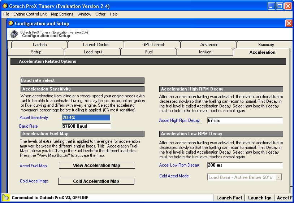Screen dimensions: 294x203
Task: Click the Gotech app icon in title bar
Action: (x=5, y=6)
